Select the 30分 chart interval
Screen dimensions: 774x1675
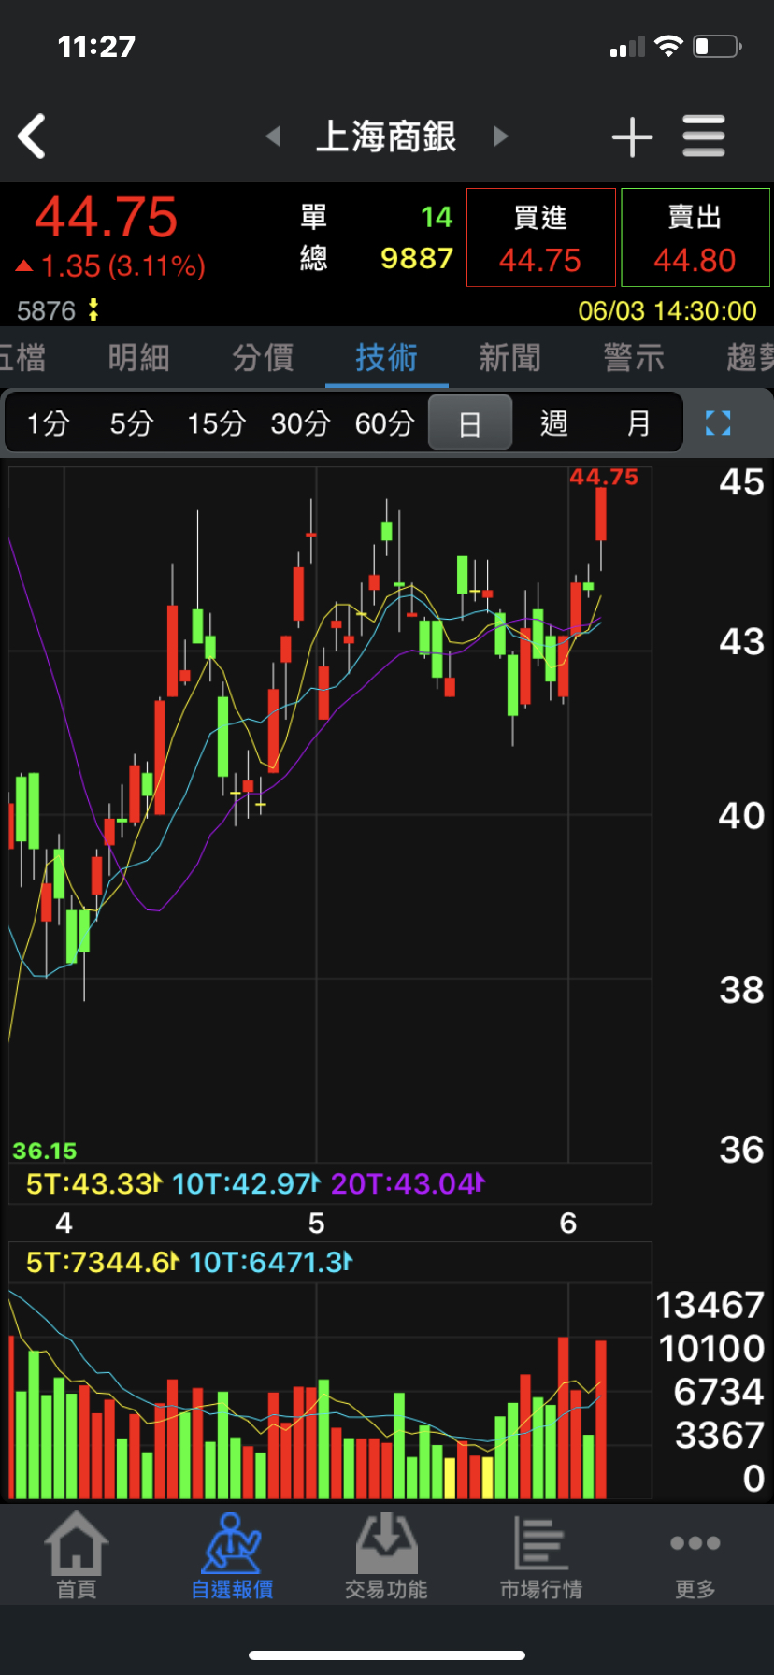click(x=300, y=423)
